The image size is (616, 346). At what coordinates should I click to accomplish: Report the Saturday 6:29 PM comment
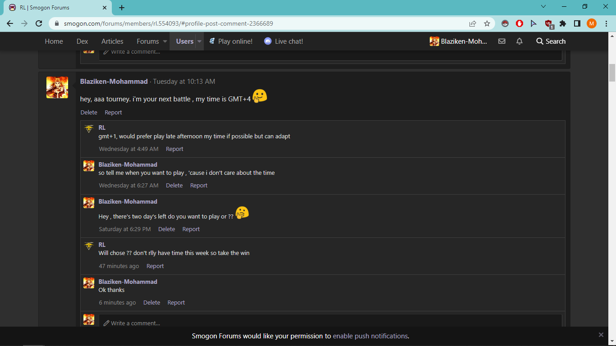(191, 229)
